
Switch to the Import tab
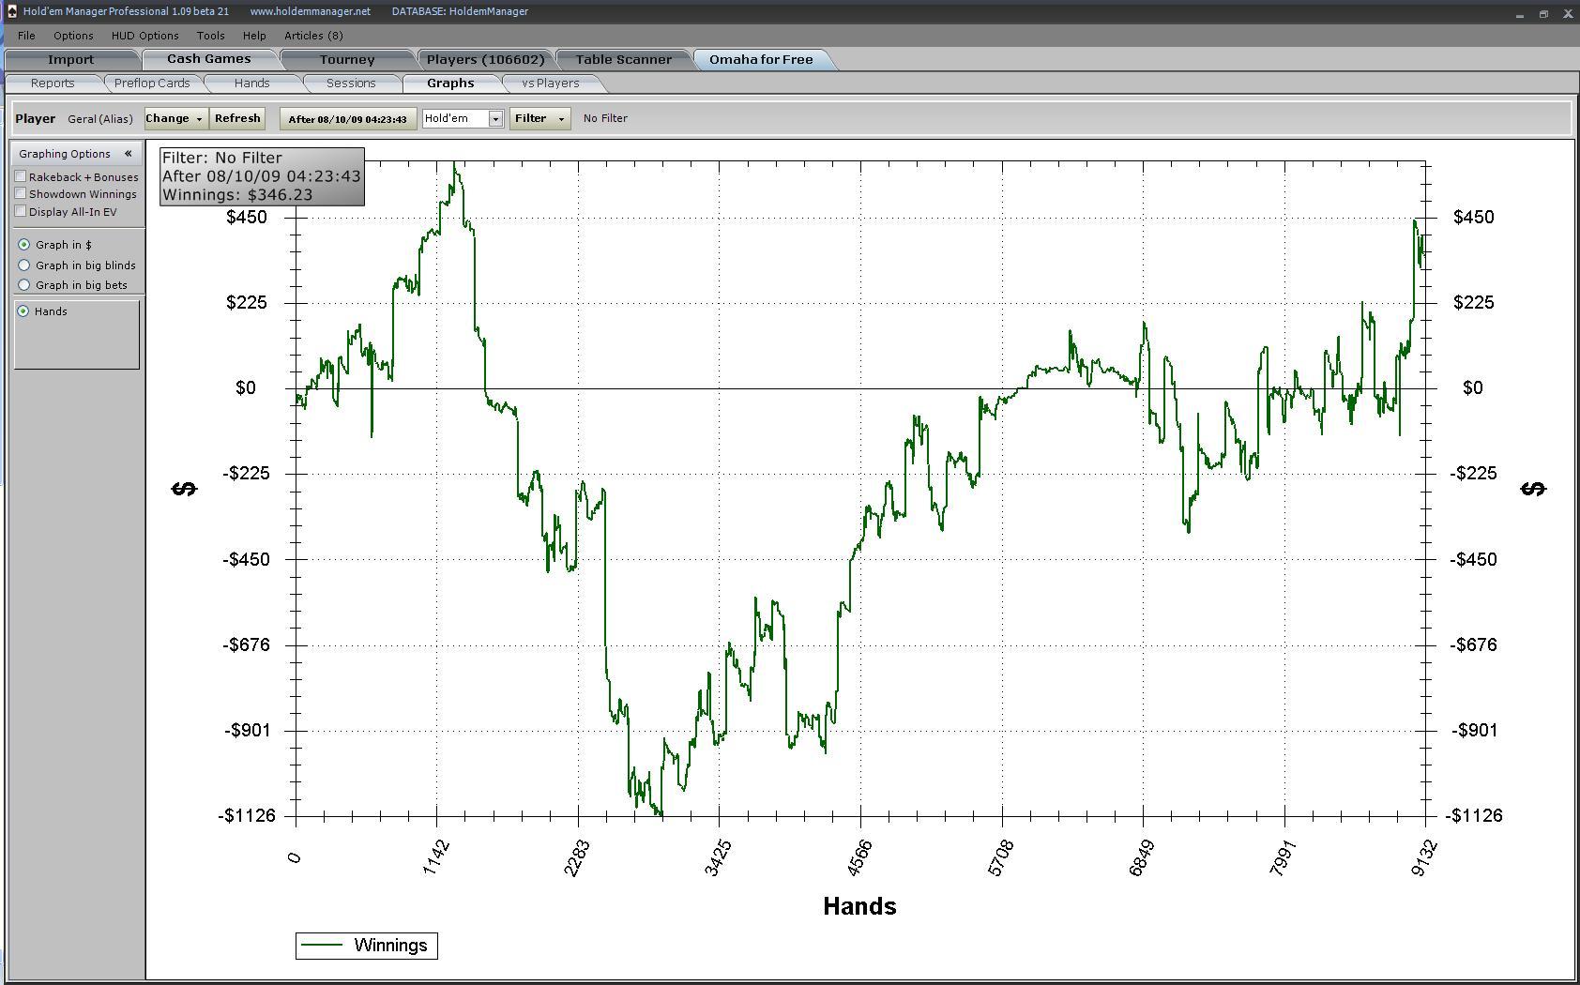click(71, 59)
